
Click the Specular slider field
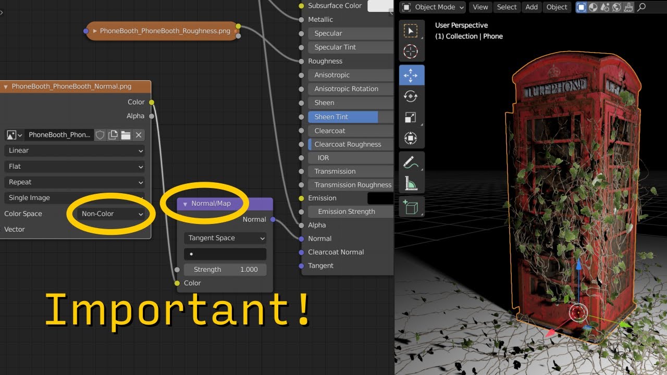351,33
